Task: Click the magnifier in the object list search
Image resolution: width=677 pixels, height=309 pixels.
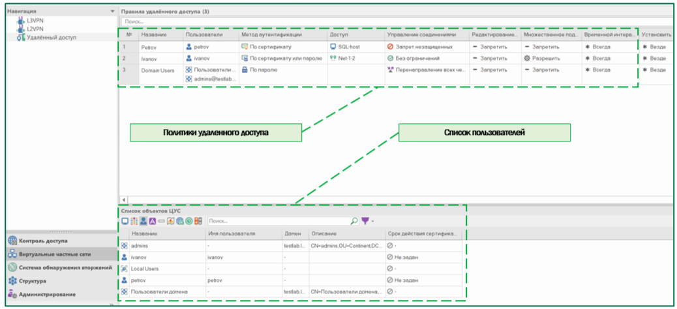Action: coord(354,221)
